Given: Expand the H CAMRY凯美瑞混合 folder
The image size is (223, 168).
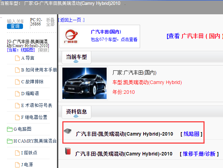Looking at the screenshot, I should pyautogui.click(x=35, y=141).
